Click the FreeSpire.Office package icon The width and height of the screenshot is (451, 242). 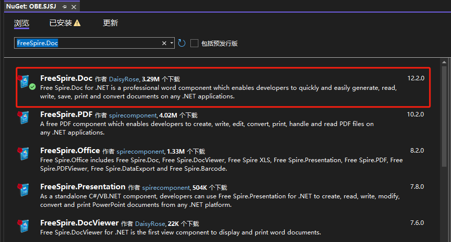24,154
